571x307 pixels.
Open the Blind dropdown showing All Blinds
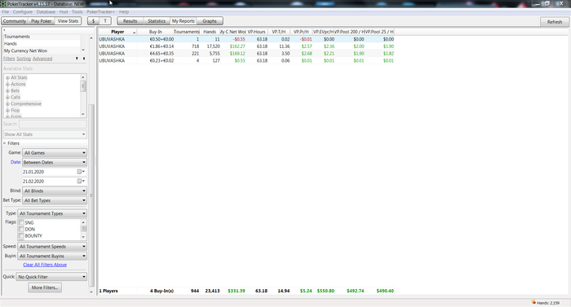click(55, 191)
